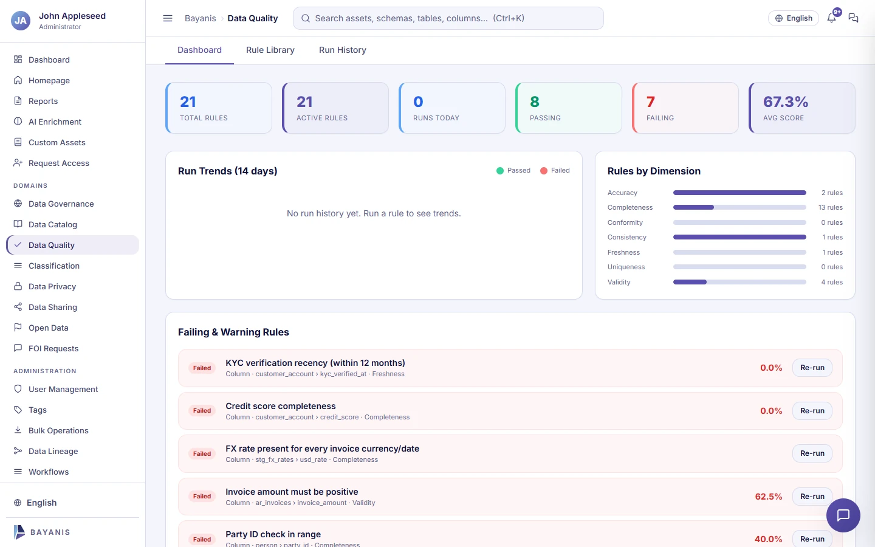Click the Accuracy dimension progress bar

[x=739, y=193]
